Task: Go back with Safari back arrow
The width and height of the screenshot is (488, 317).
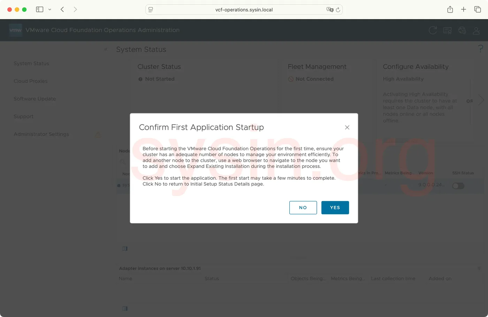Action: [62, 9]
